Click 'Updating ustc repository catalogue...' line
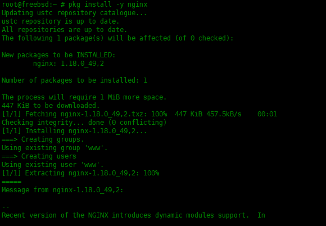The width and height of the screenshot is (326, 226). [74, 13]
